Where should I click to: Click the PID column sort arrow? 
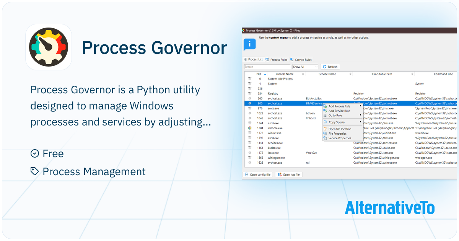(x=265, y=74)
